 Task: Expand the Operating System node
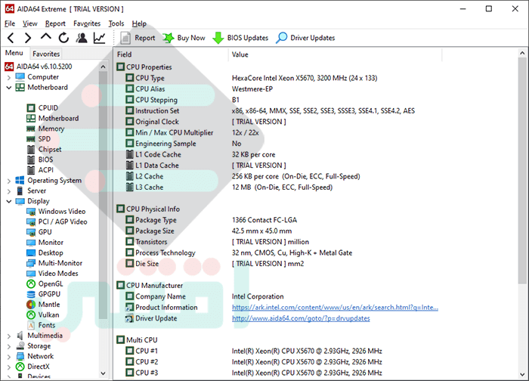point(9,181)
